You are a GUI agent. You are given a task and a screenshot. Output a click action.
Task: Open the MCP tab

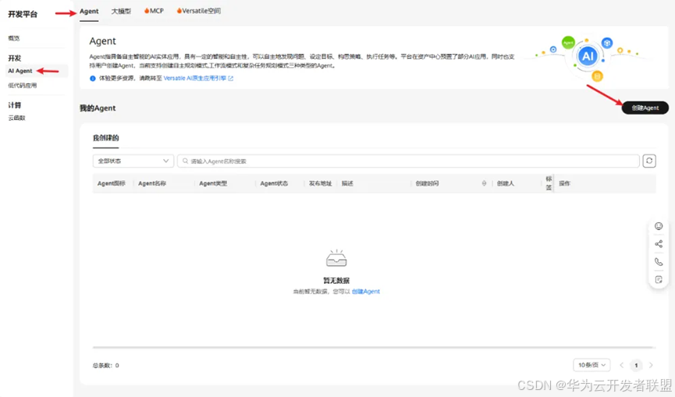(154, 11)
